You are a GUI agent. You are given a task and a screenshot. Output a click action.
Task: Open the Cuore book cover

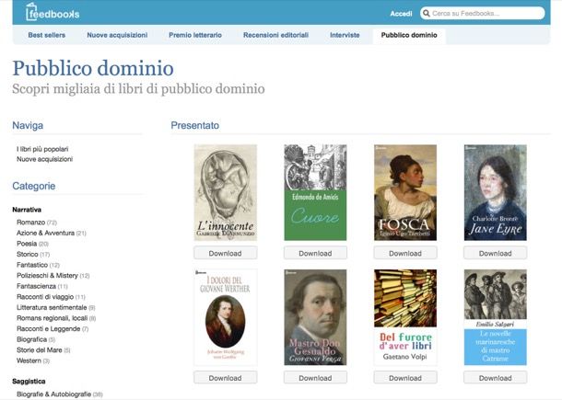pos(315,192)
